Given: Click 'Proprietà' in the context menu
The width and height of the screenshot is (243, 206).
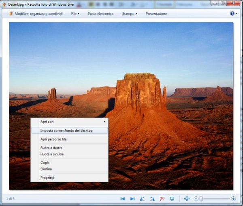Looking at the screenshot, I should click(47, 178).
